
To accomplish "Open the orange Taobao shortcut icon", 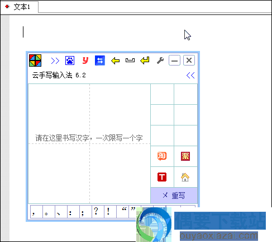I will 162,156.
